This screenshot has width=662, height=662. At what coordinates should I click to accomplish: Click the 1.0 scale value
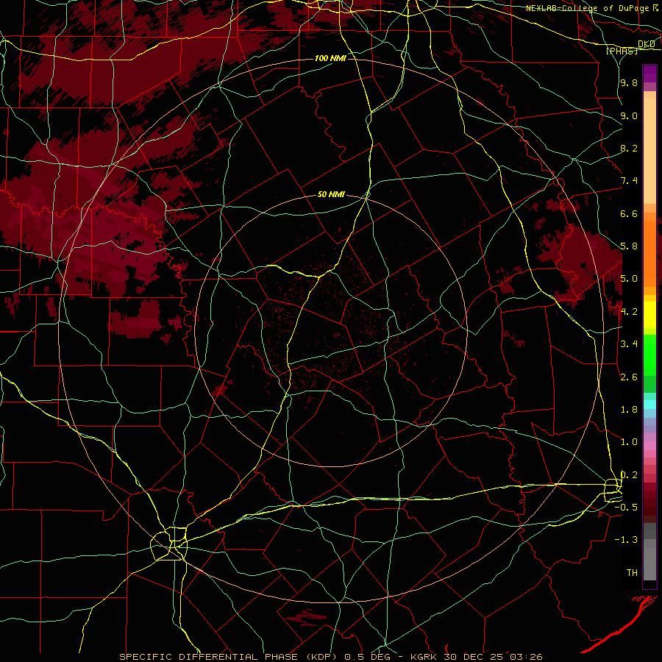coord(629,442)
